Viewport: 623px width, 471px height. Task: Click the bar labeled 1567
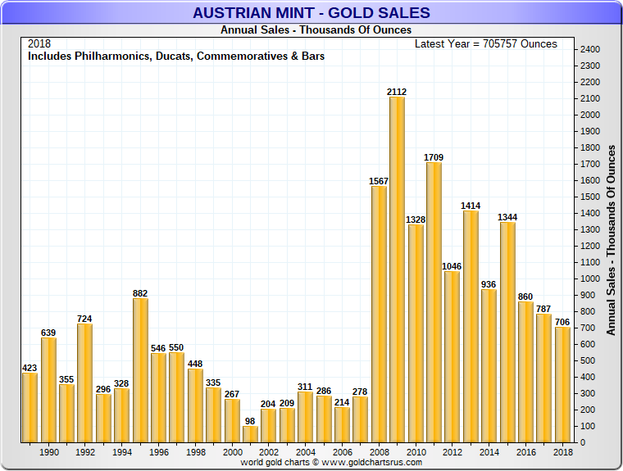tap(379, 314)
